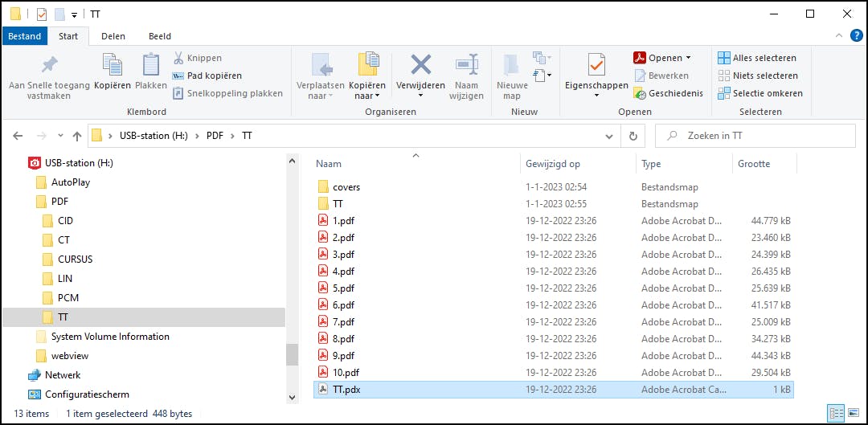Collapse the ribbon with the chevron
Image resolution: width=868 pixels, height=425 pixels.
click(838, 36)
